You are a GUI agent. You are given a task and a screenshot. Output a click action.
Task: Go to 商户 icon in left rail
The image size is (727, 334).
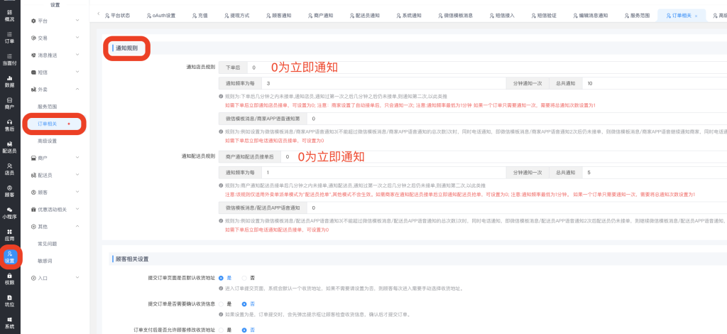point(9,102)
